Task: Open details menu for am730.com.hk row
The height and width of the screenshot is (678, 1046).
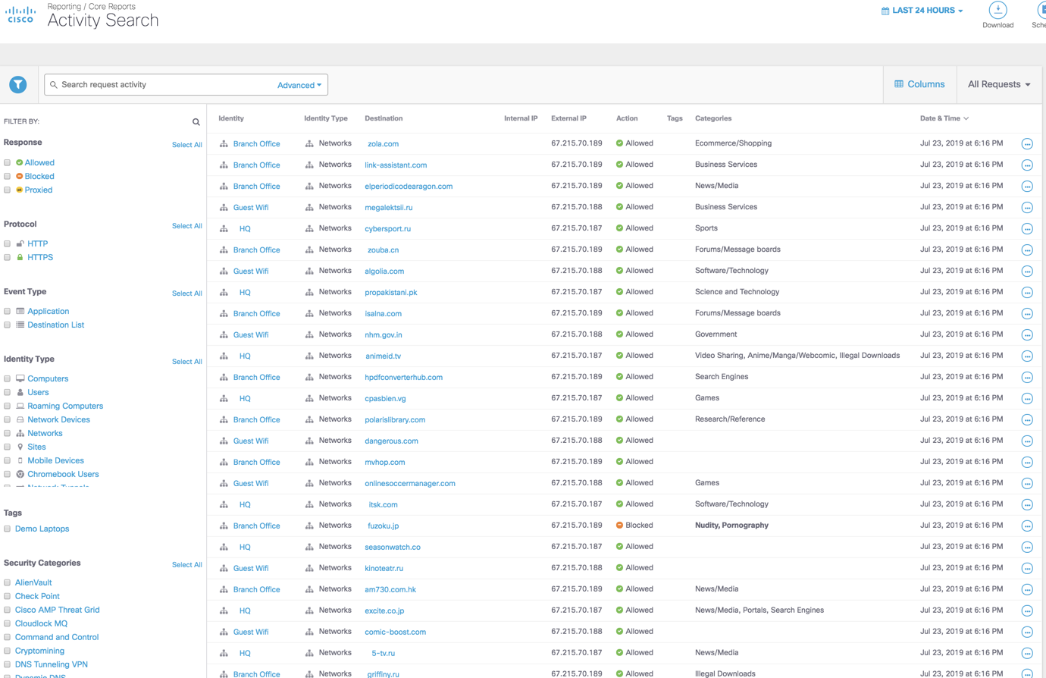Action: point(1027,590)
